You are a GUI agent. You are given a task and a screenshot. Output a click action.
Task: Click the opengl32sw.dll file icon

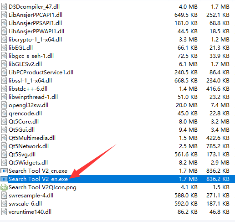click(4, 105)
